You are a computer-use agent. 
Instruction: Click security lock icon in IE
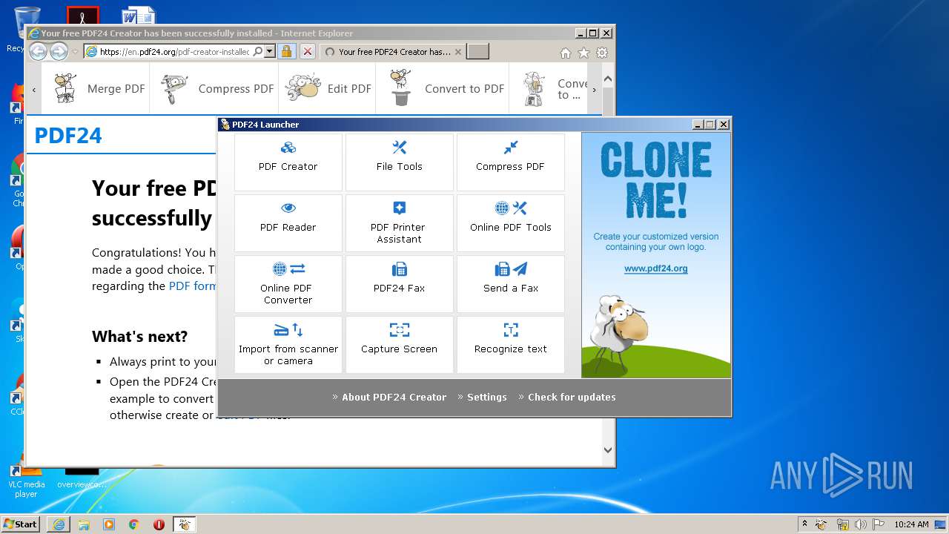[287, 52]
